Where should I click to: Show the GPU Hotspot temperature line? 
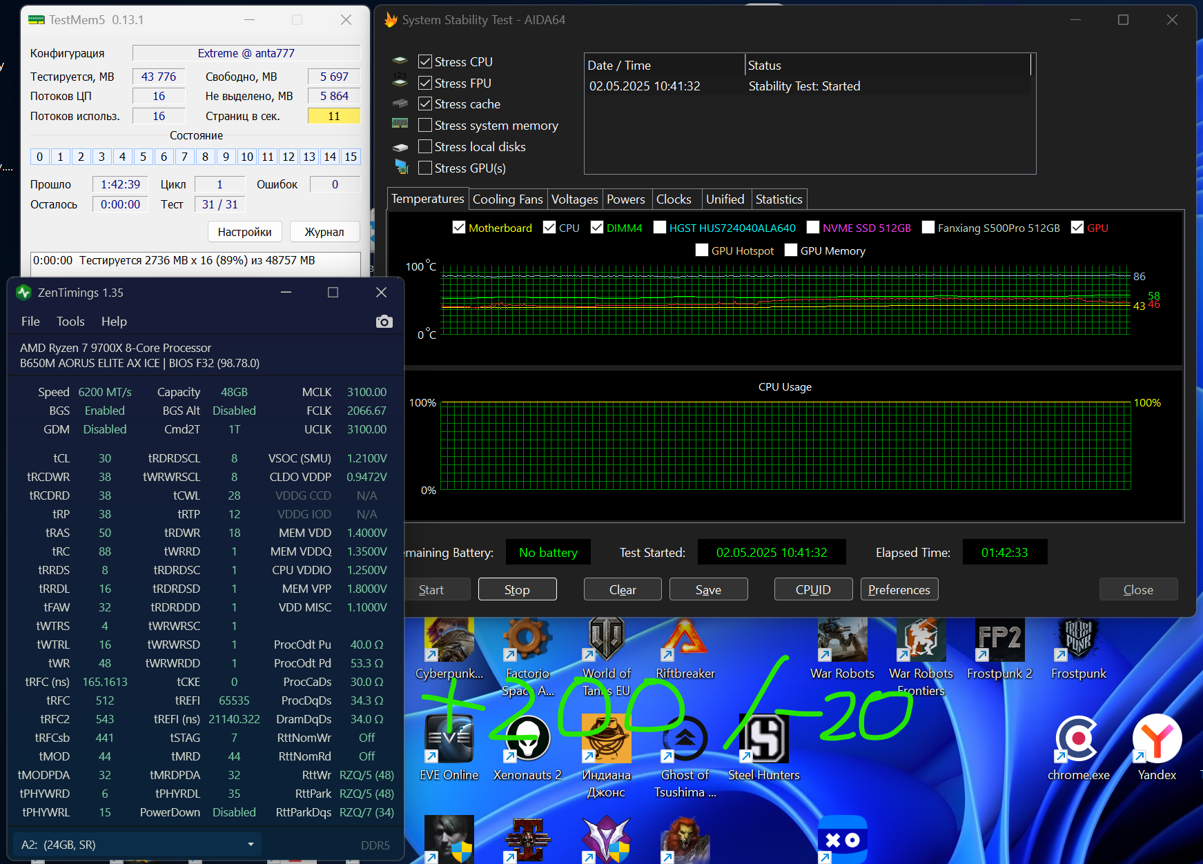coord(702,251)
